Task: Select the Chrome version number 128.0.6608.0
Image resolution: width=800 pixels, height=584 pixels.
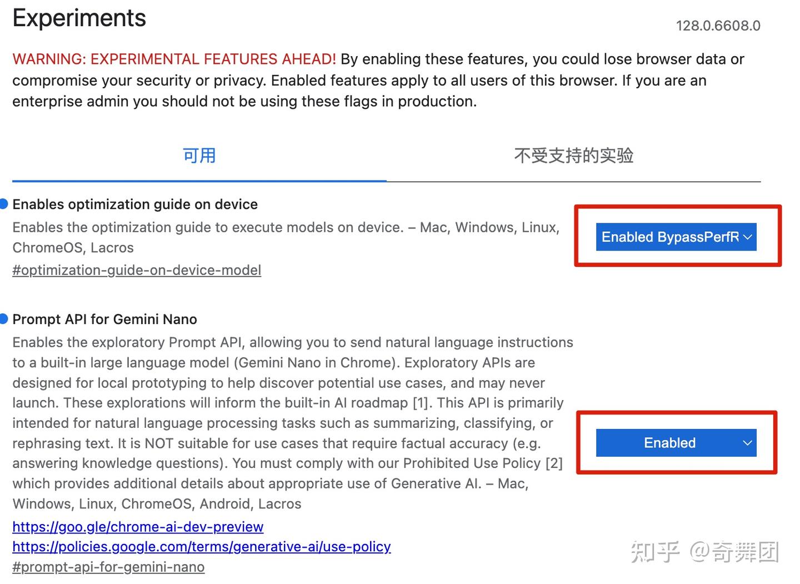Action: click(718, 26)
